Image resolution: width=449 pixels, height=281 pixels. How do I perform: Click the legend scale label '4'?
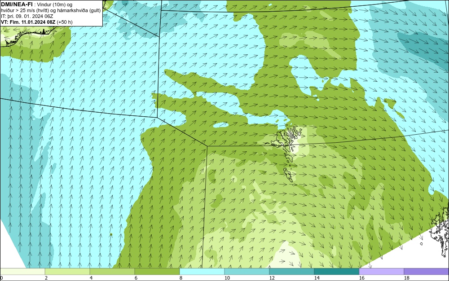pyautogui.click(x=91, y=278)
